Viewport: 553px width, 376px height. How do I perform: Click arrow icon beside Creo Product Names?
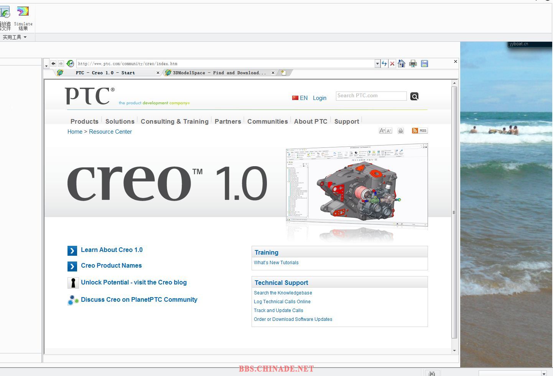click(x=72, y=266)
